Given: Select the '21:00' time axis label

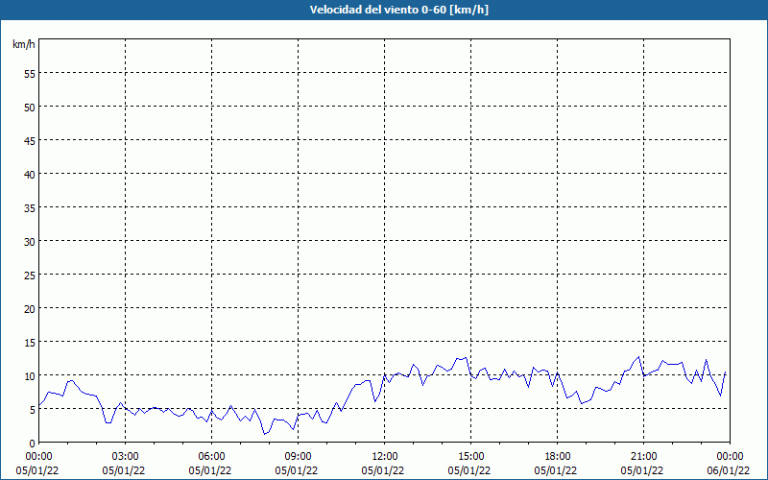Looking at the screenshot, I should pos(643,457).
